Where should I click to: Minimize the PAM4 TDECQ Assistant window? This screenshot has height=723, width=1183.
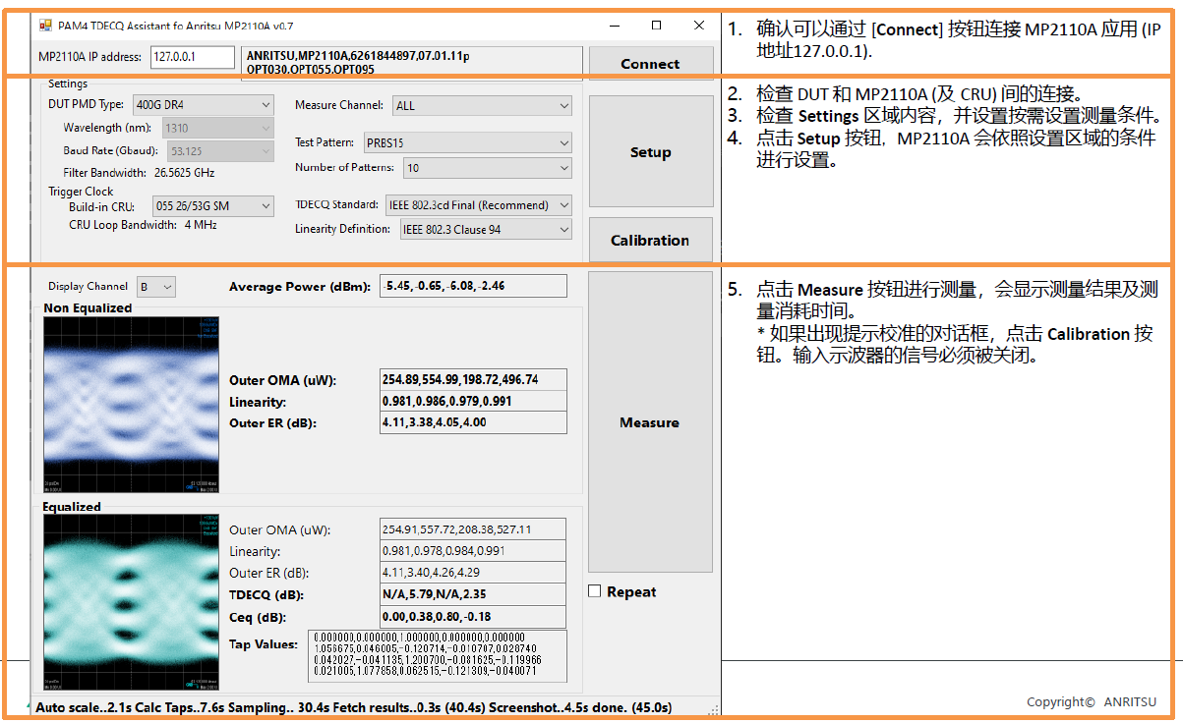[x=614, y=26]
